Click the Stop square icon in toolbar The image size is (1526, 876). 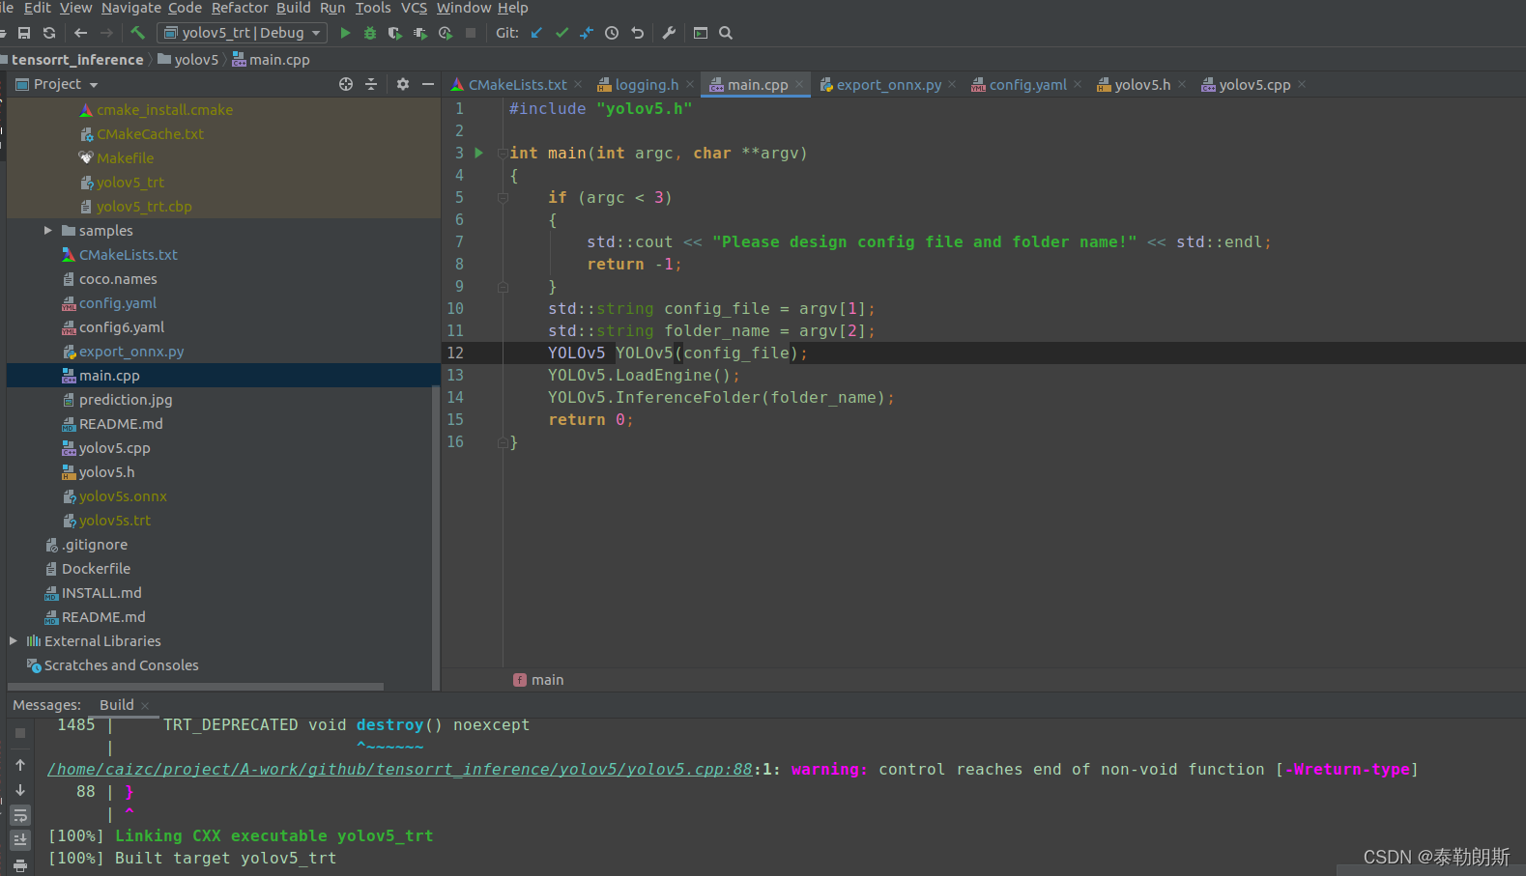[471, 33]
